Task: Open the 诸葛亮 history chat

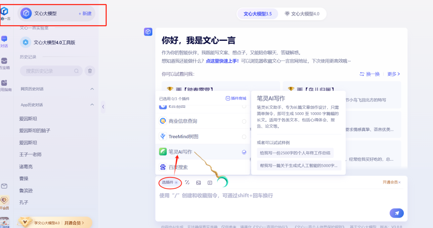Action: pos(26,167)
